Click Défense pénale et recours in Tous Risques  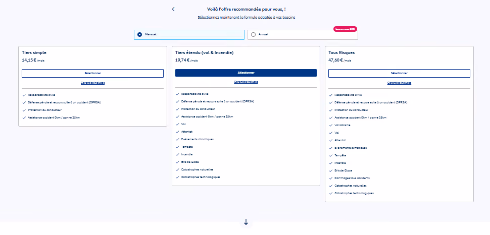371,102
